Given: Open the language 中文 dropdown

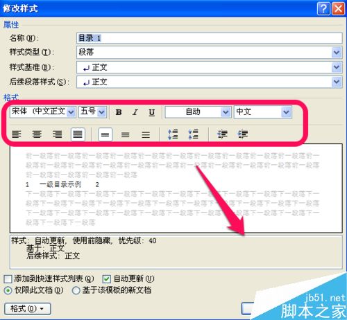Looking at the screenshot, I should pos(287,112).
